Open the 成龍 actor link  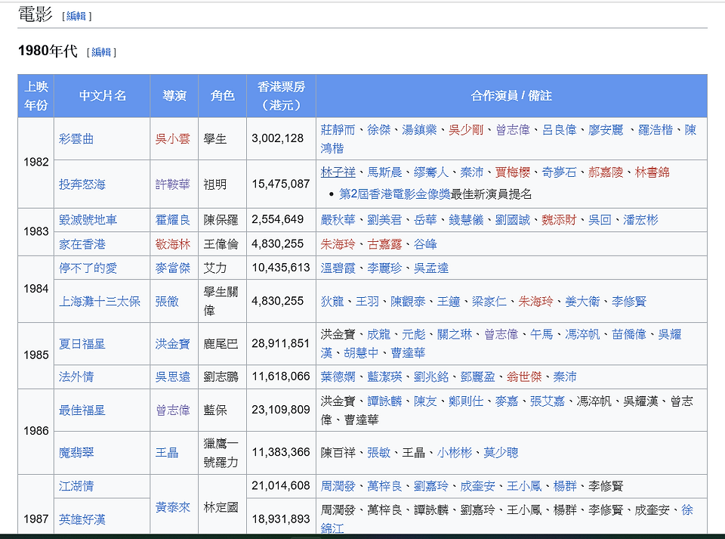(x=378, y=334)
